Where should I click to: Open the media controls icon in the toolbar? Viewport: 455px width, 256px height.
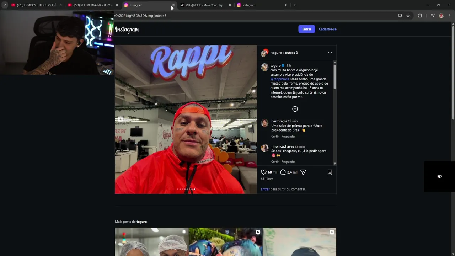click(x=433, y=16)
